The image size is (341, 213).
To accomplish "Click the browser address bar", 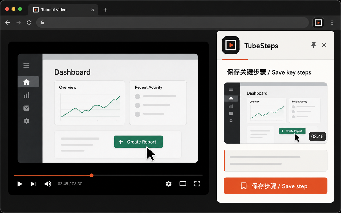I will 173,23.
